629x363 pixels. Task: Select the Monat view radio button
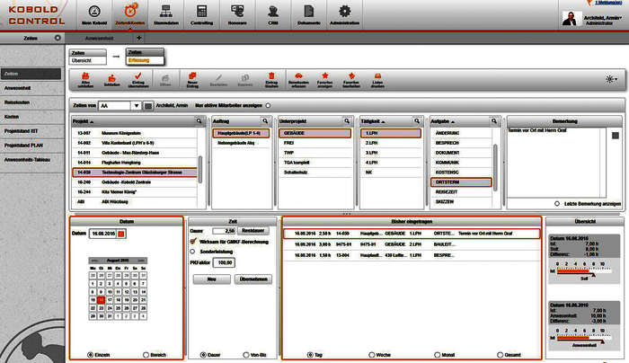(x=438, y=355)
